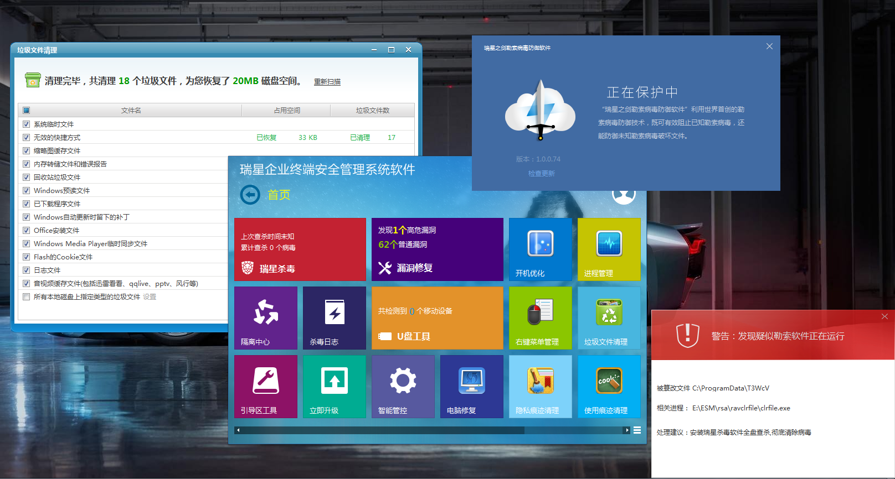Click the left arrow of the tile scrollbar
Image resolution: width=895 pixels, height=479 pixels.
238,430
